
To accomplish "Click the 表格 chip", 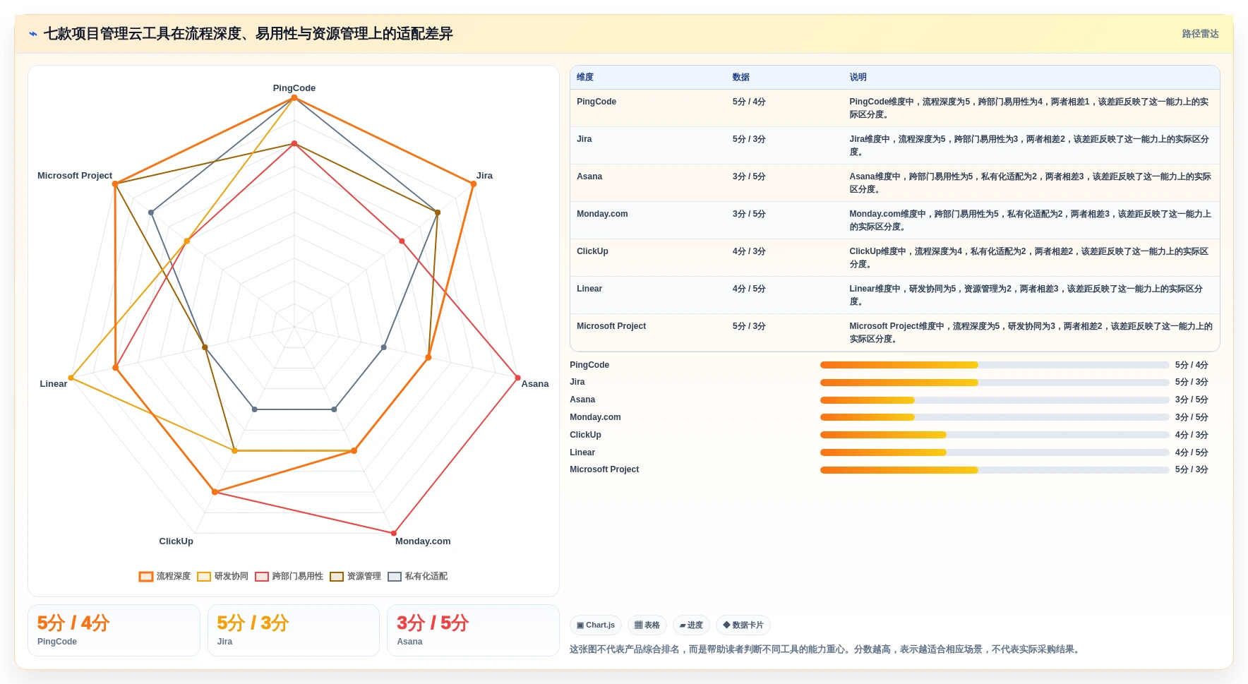I will (x=647, y=625).
